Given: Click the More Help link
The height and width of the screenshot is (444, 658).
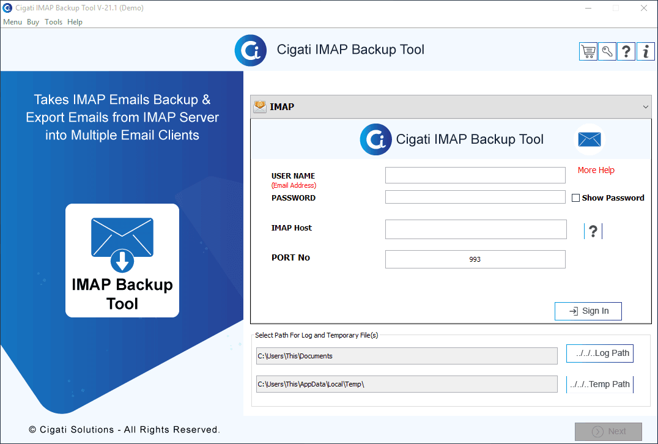Looking at the screenshot, I should [x=596, y=170].
